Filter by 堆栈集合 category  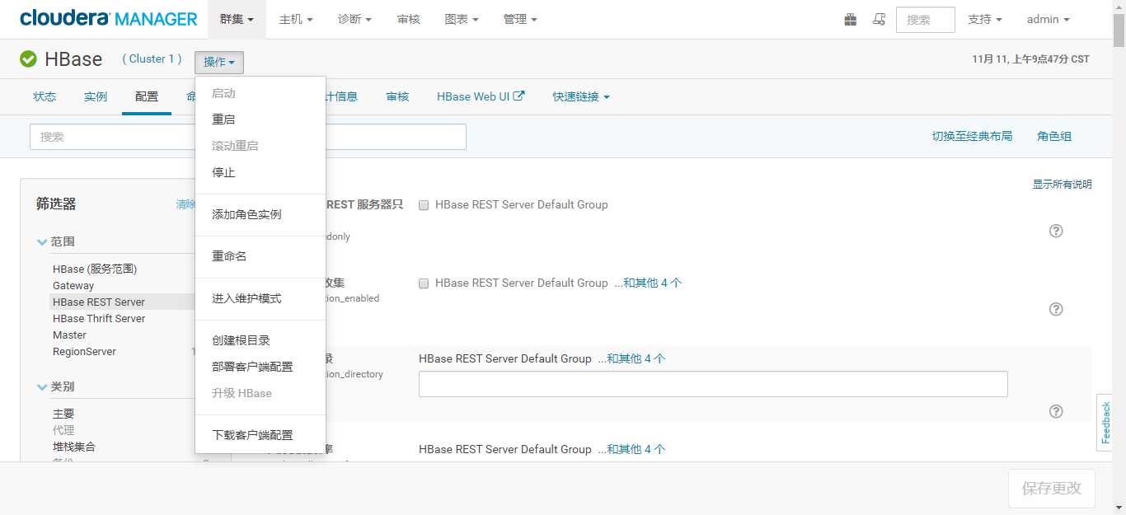click(74, 447)
